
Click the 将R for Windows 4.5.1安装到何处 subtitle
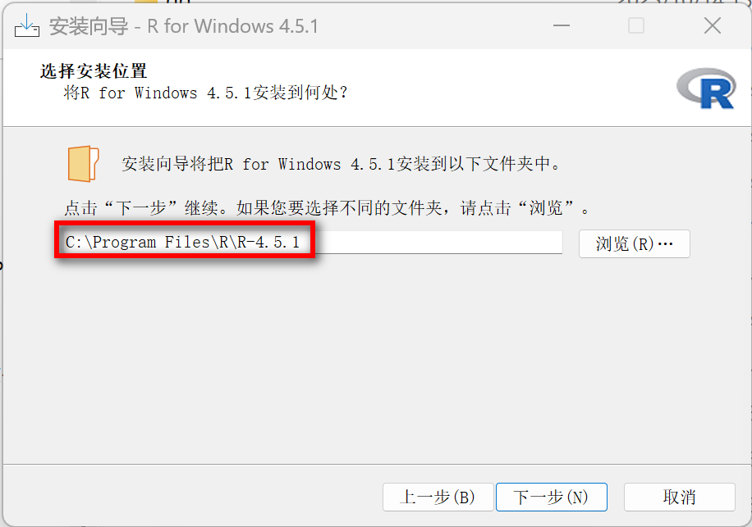[x=205, y=93]
